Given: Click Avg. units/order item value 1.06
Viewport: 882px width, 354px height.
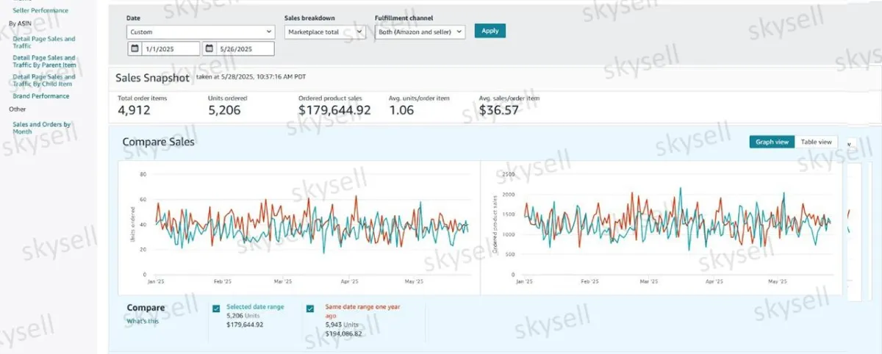Looking at the screenshot, I should coord(401,111).
